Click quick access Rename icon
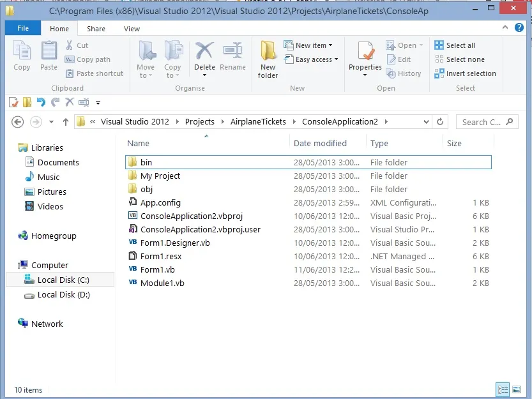The height and width of the screenshot is (399, 532). click(x=84, y=102)
